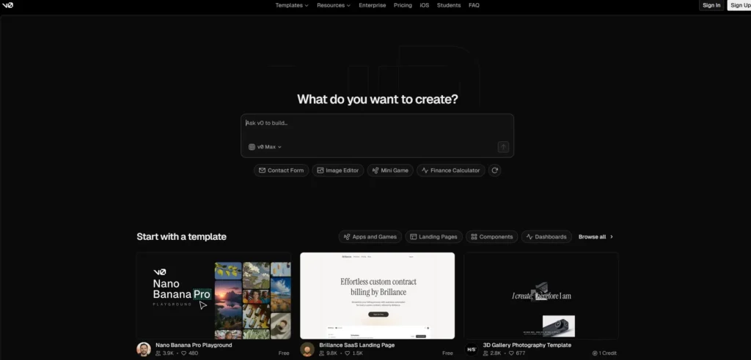
Task: Click the submit arrow icon in prompt box
Action: [503, 147]
